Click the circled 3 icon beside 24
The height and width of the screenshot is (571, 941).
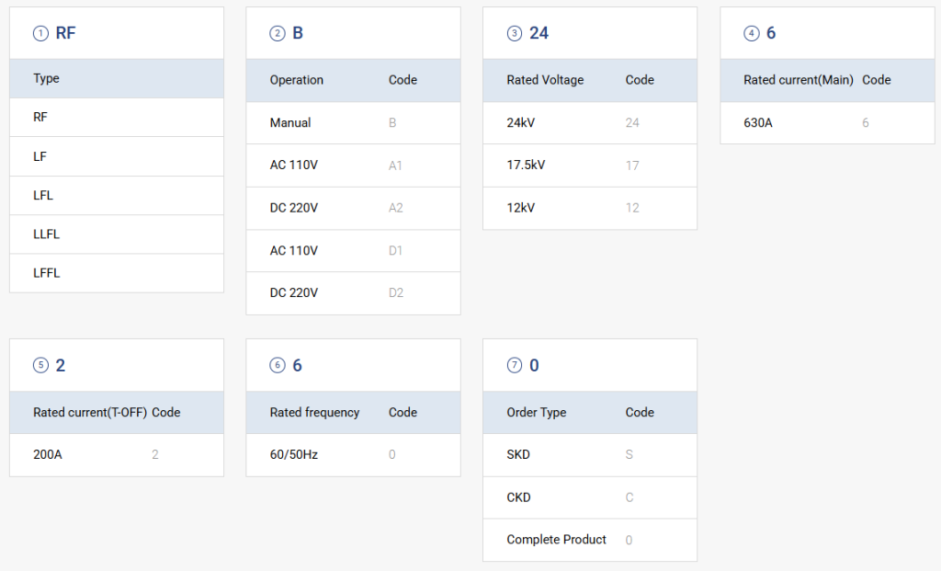pyautogui.click(x=514, y=33)
